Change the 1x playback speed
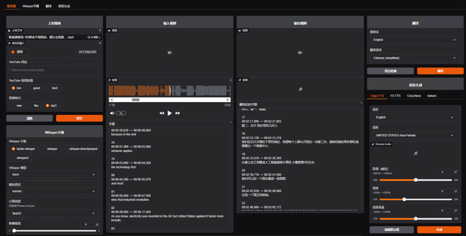The height and width of the screenshot is (236, 466). coord(121,113)
